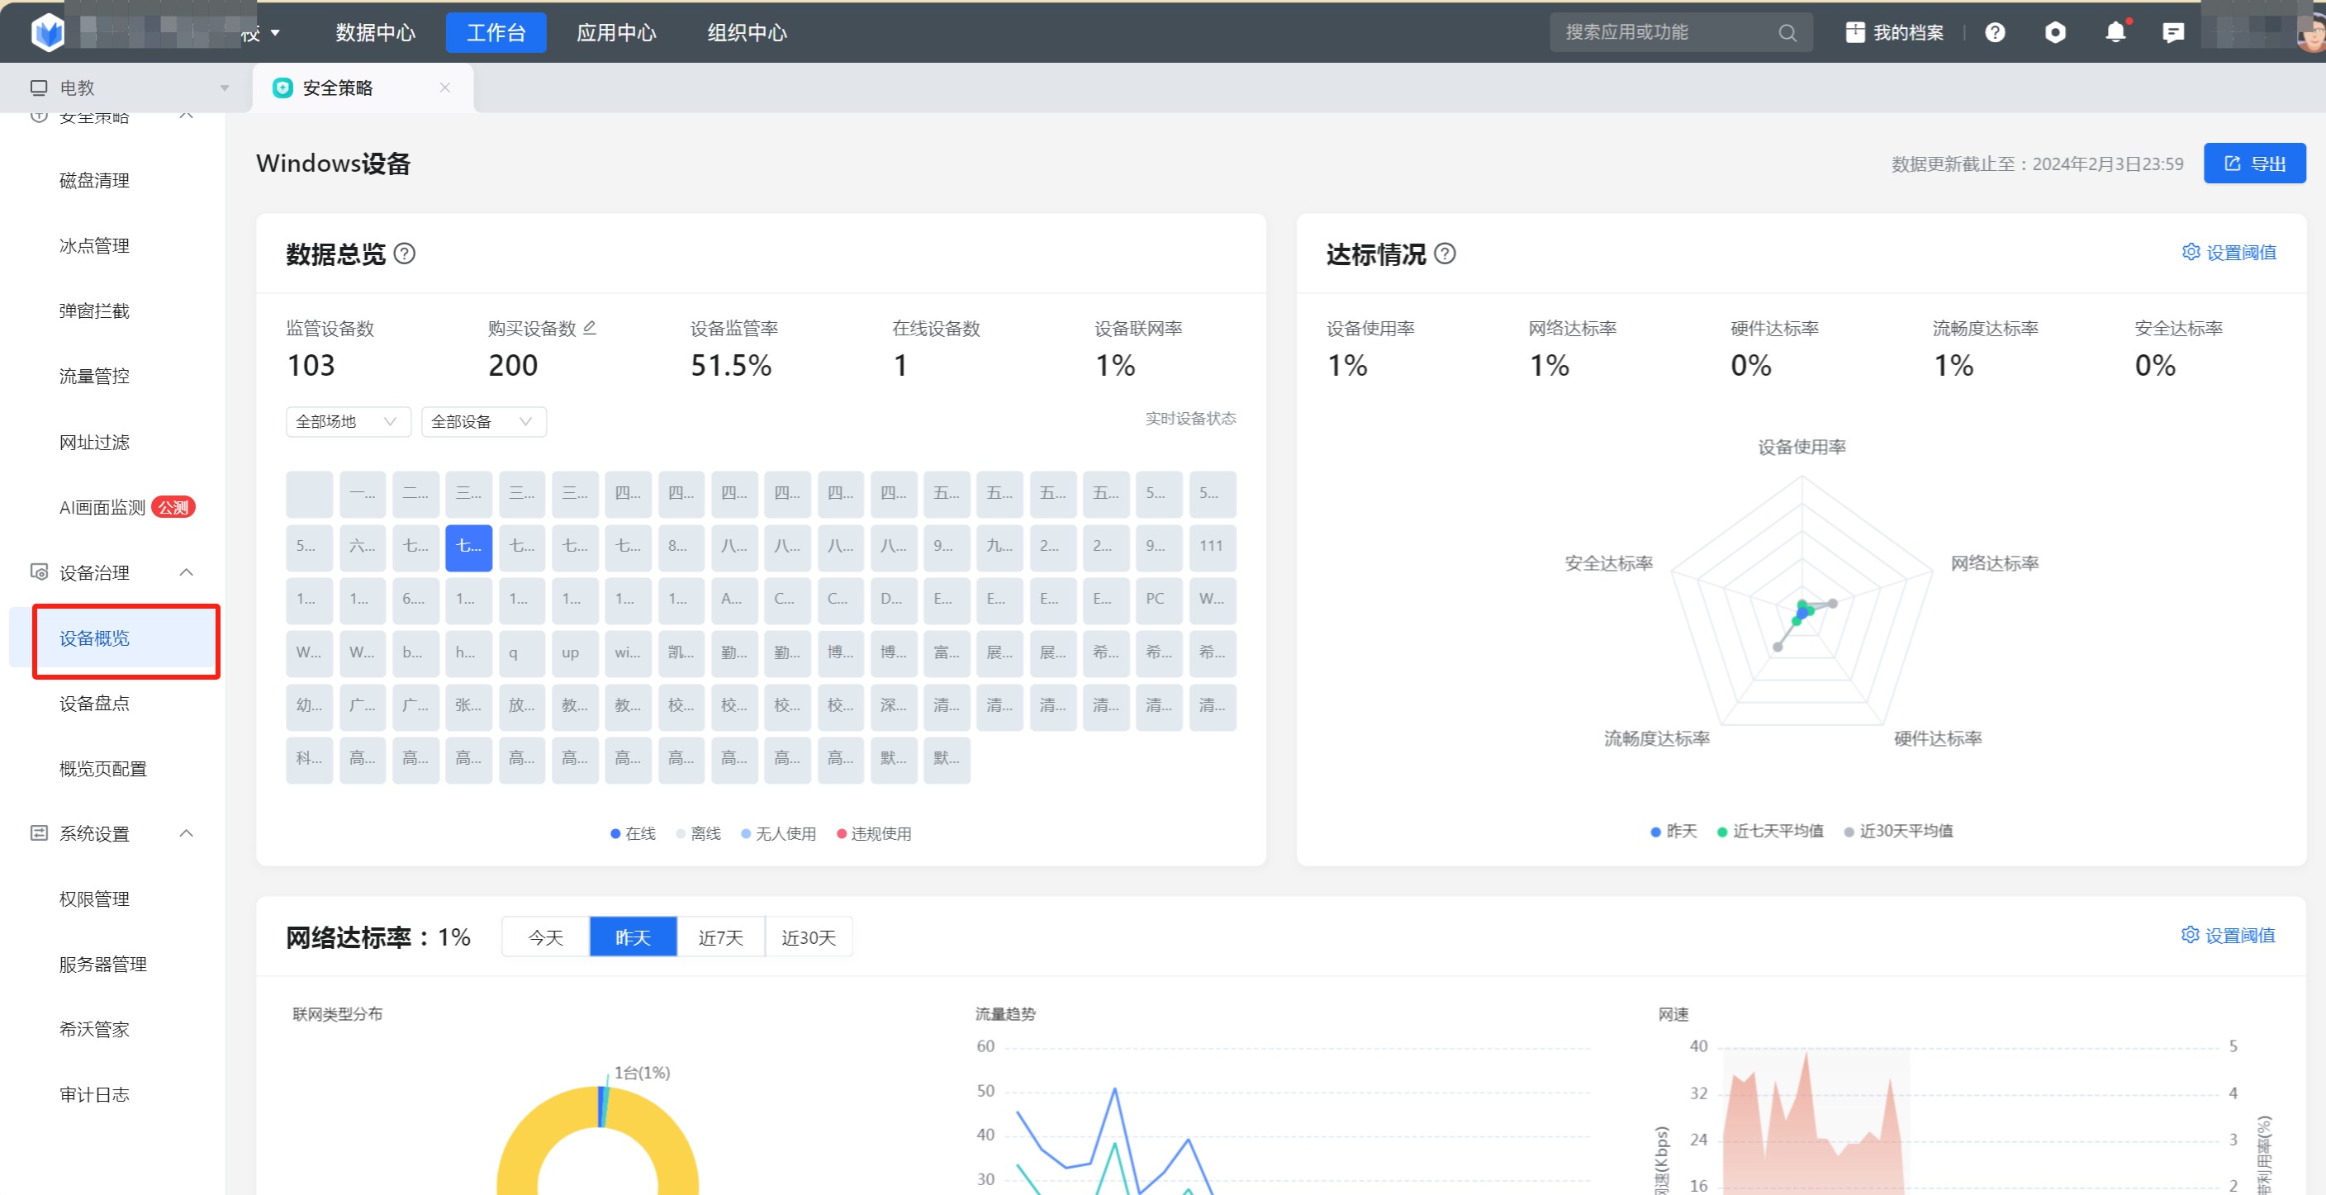Select the 今天 time range tab
Screen dimensions: 2326x1195
pos(545,937)
